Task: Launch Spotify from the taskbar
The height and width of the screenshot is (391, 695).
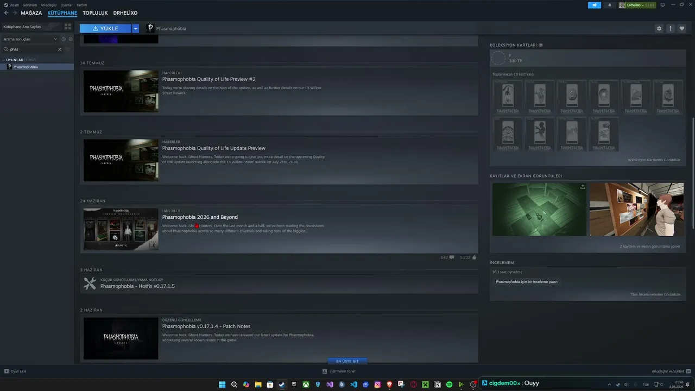Action: [450, 384]
